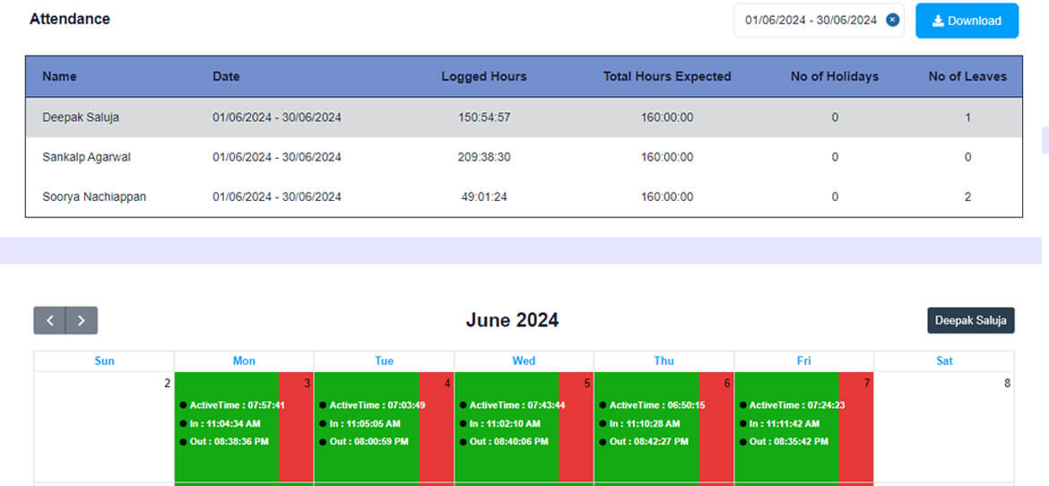The width and height of the screenshot is (1049, 486).
Task: Click the Total Hours Expected header
Action: [x=667, y=76]
